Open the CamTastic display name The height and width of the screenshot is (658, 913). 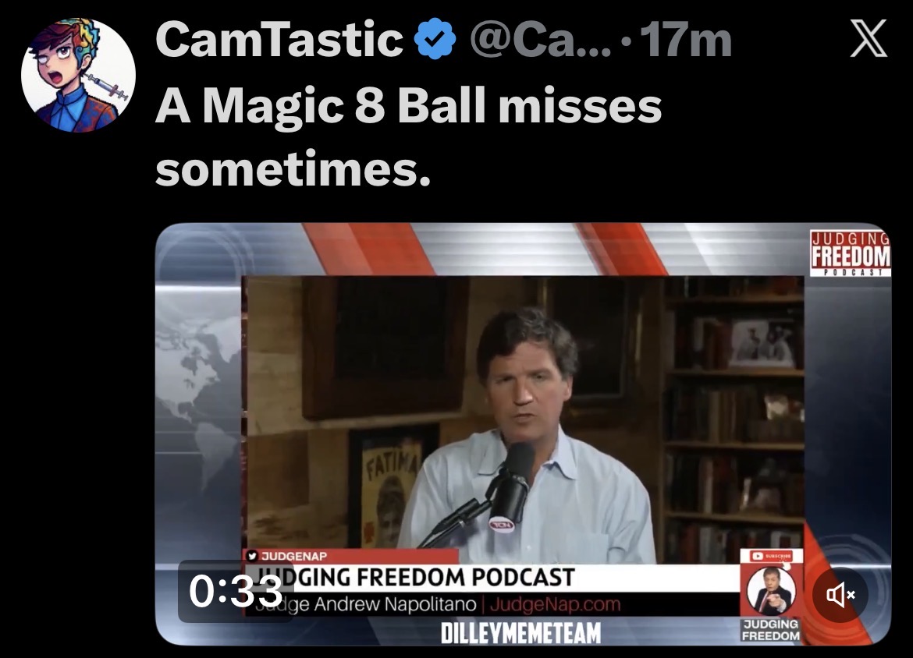click(x=279, y=40)
